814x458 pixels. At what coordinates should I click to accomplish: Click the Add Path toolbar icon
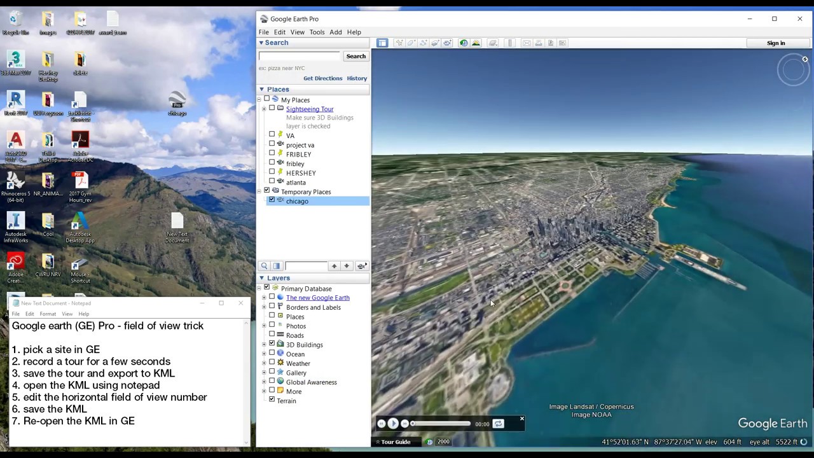tap(424, 43)
